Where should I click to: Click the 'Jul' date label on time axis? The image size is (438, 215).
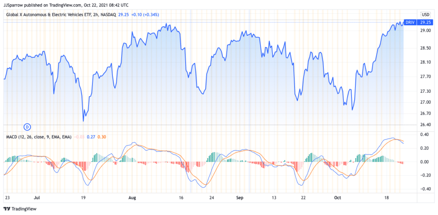(x=37, y=198)
